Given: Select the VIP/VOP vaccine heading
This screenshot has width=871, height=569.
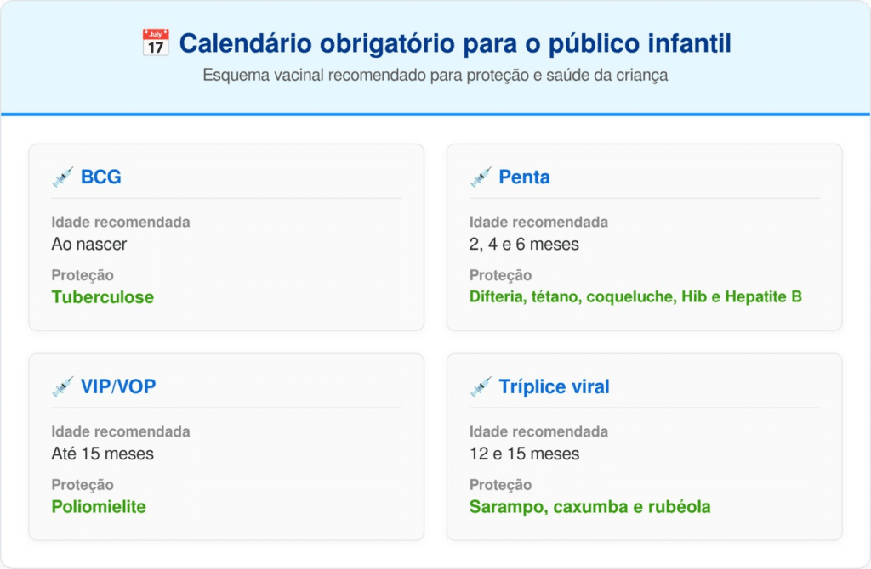Looking at the screenshot, I should 118,387.
